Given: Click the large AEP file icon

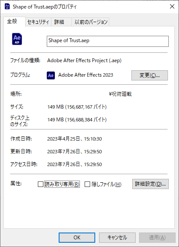Looking at the screenshot, I should (x=17, y=39).
